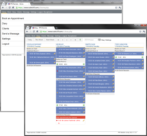Open Clients link in Home window
This screenshot has height=136, width=147.
[6, 29]
